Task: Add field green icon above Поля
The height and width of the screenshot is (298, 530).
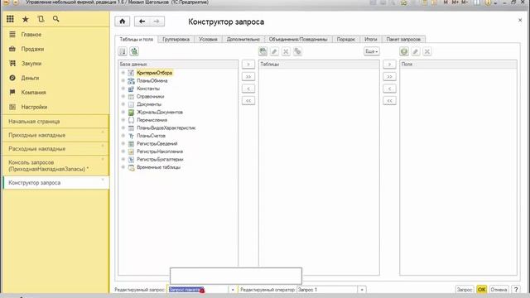Action: point(404,51)
